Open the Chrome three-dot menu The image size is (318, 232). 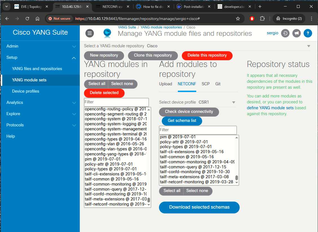coord(312,19)
